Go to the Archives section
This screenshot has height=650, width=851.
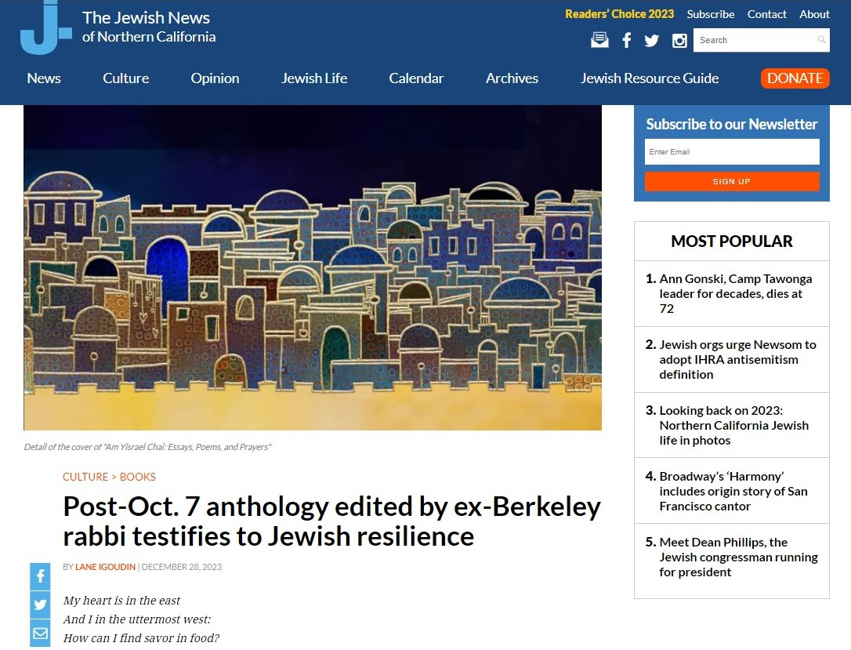(512, 78)
